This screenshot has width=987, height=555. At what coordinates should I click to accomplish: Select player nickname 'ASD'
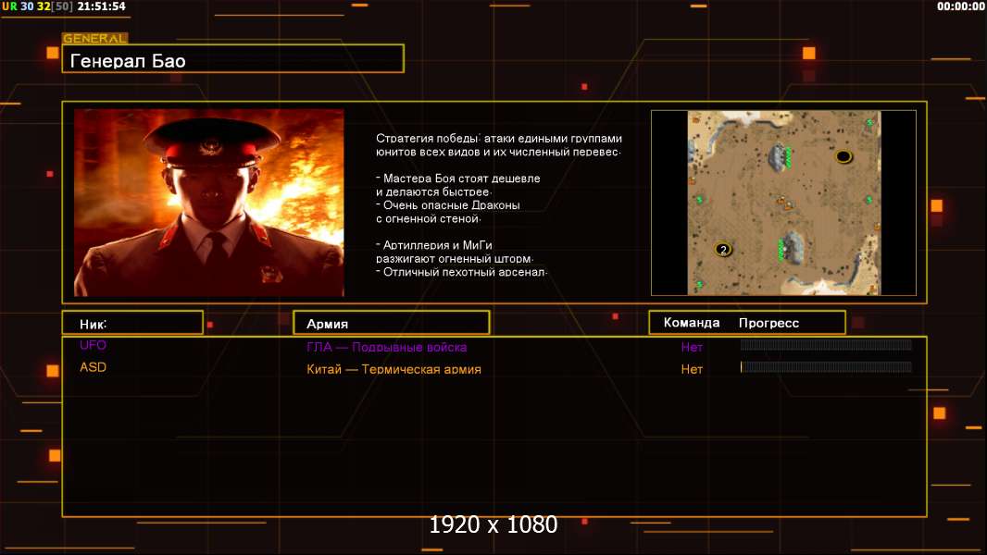[94, 367]
